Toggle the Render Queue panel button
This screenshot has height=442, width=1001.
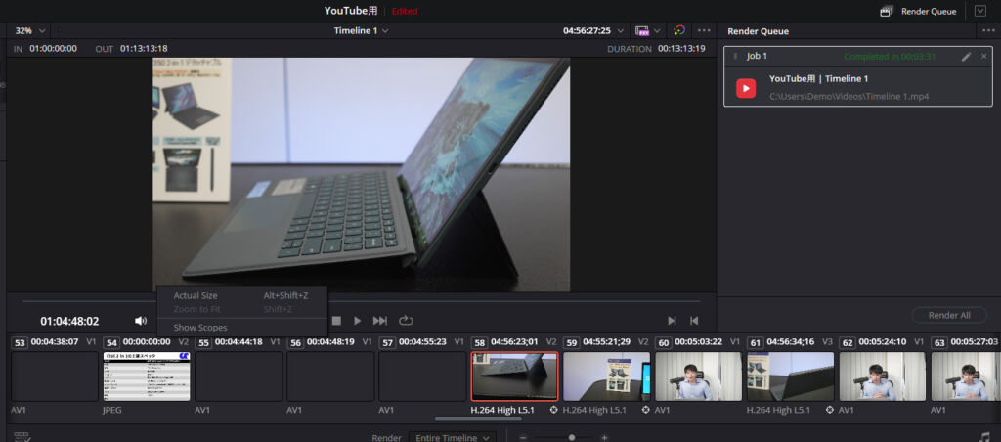(x=919, y=11)
